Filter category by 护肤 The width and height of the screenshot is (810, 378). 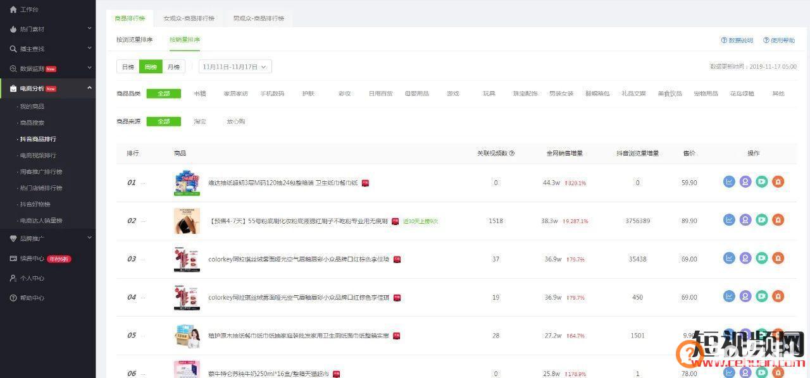[308, 94]
